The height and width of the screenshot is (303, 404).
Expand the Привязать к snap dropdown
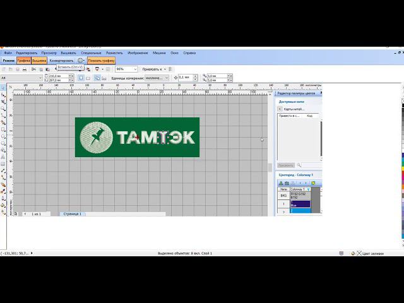point(165,69)
